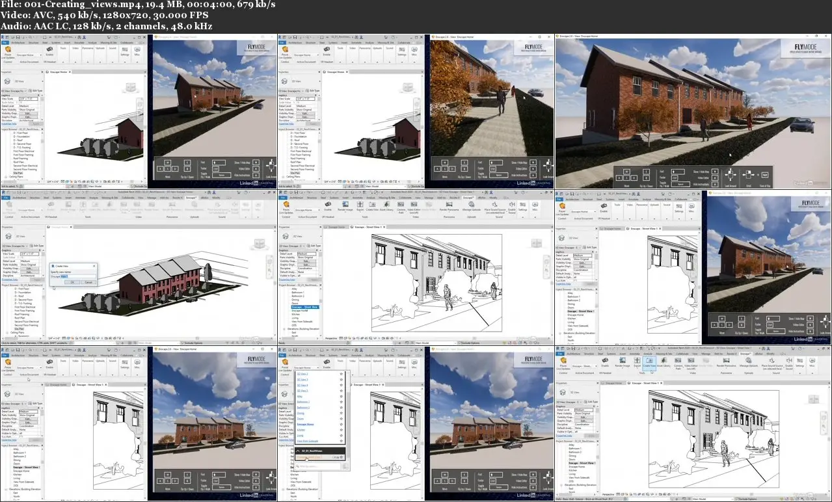Click view name field in Create View dialog
The width and height of the screenshot is (832, 502).
point(73,276)
